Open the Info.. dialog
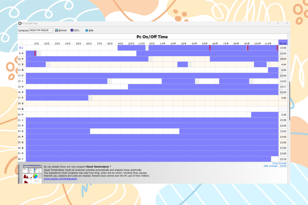The height and width of the screenshot is (205, 308). pos(76,31)
